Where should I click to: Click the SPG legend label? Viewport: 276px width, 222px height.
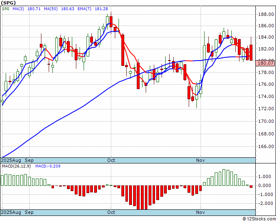pos(6,9)
